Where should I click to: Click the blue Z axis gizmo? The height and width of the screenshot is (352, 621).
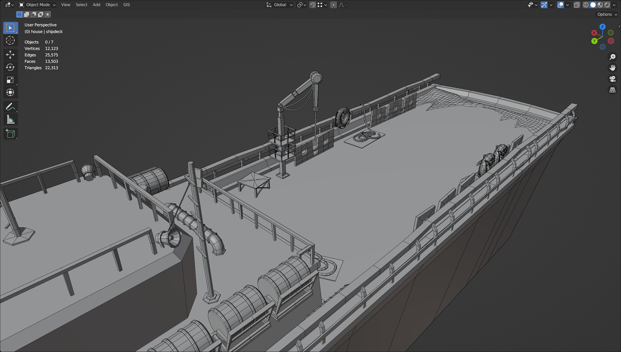[602, 27]
